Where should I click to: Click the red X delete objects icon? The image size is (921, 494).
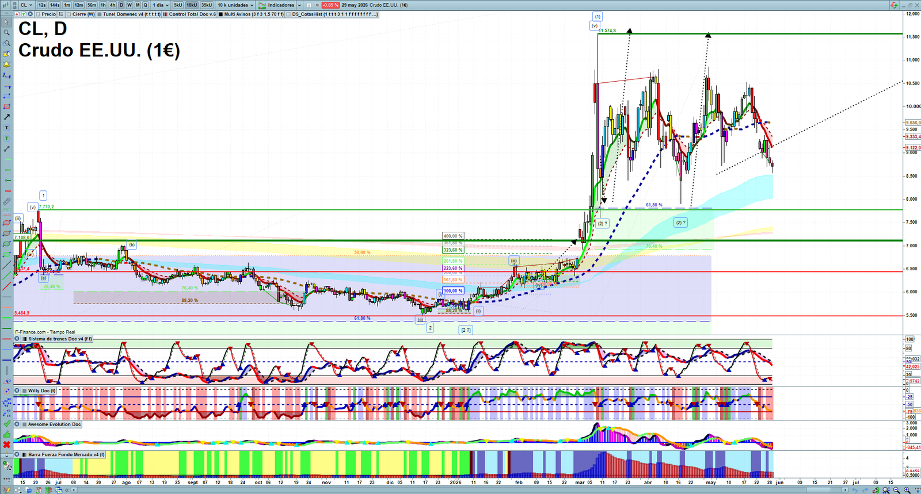[x=6, y=445]
